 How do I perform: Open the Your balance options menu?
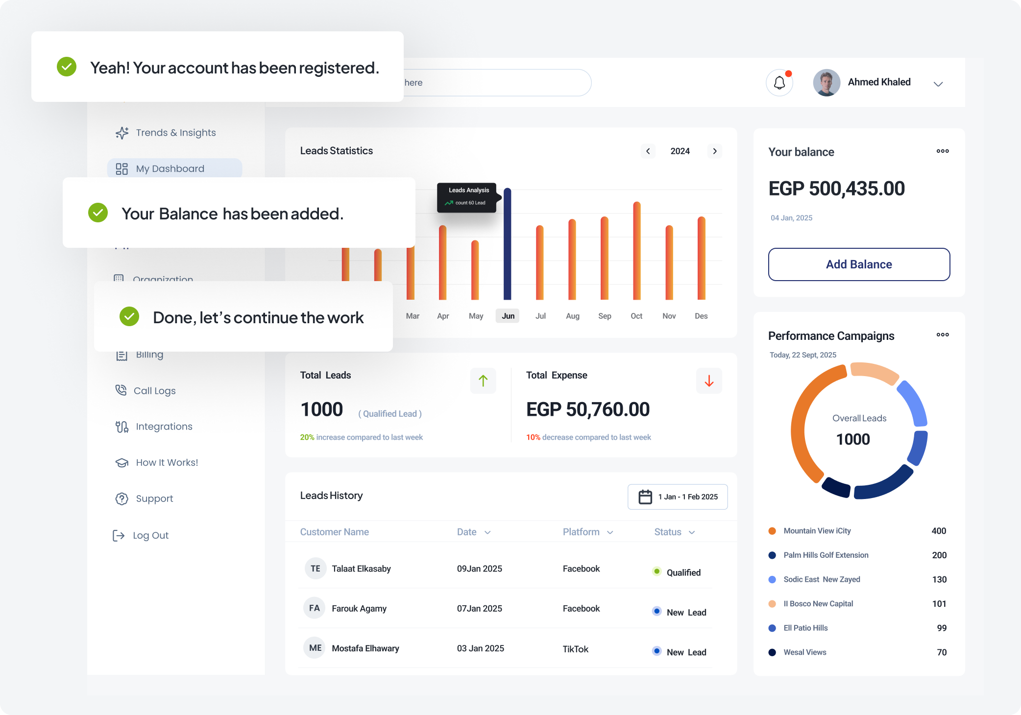pos(942,151)
